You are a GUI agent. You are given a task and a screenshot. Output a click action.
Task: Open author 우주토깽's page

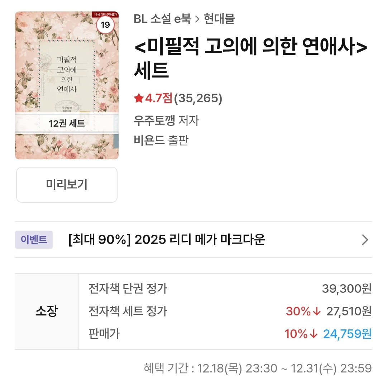(x=154, y=121)
